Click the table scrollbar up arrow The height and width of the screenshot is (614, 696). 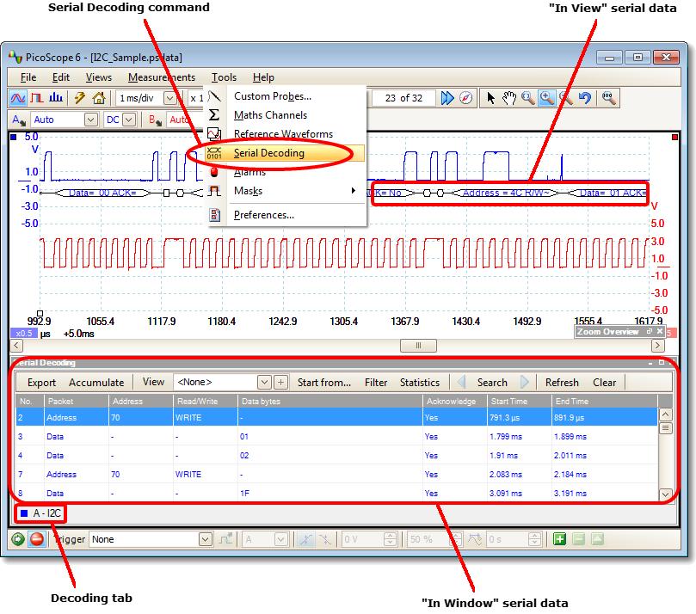point(665,414)
